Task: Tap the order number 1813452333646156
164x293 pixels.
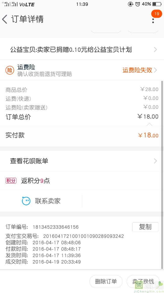Action: 56,227
